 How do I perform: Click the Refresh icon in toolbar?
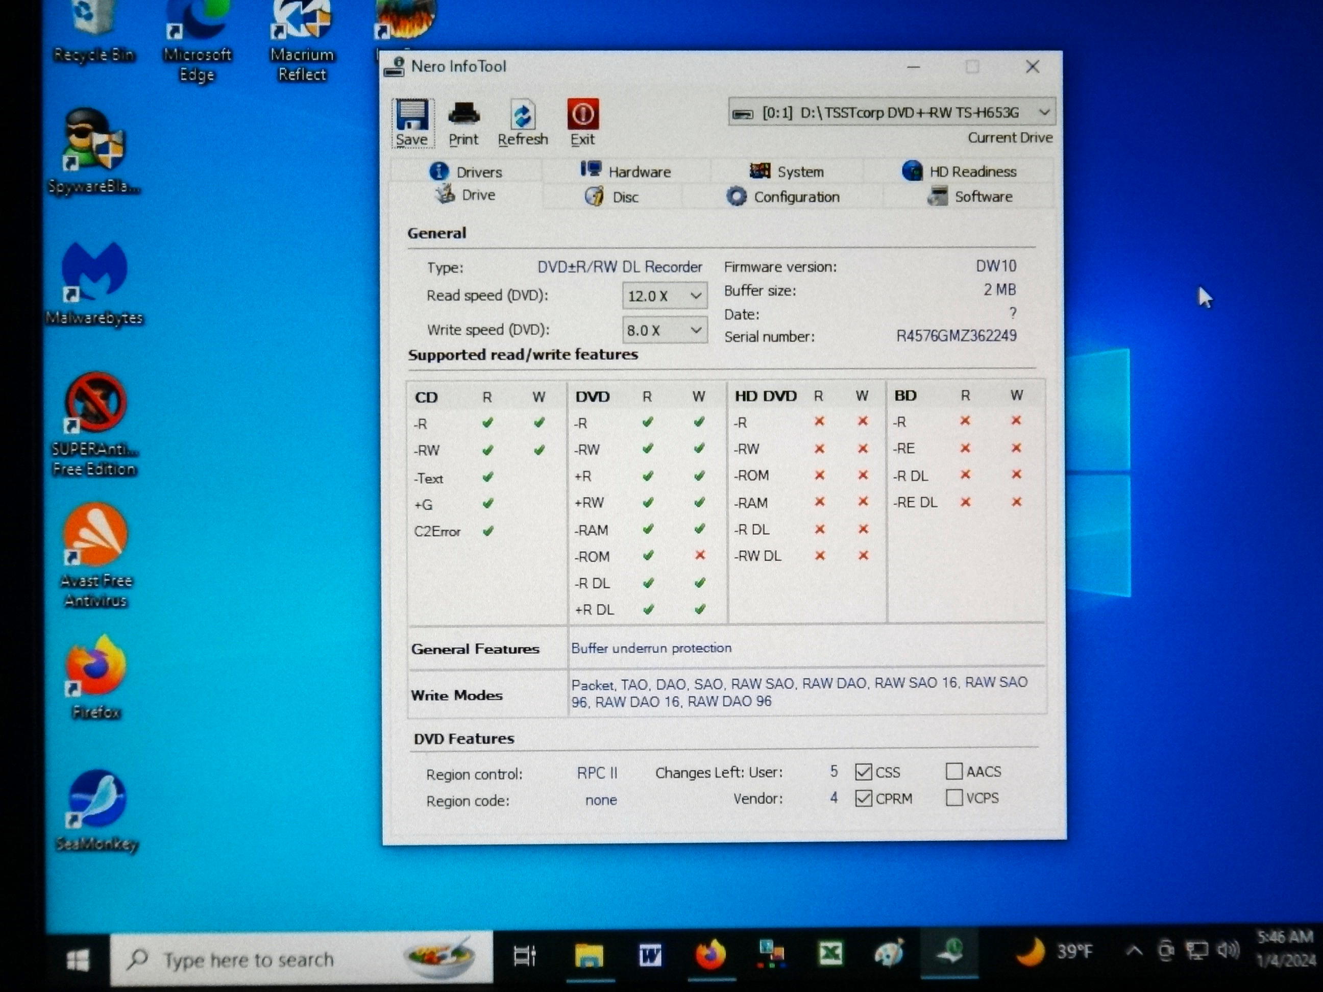pos(523,115)
